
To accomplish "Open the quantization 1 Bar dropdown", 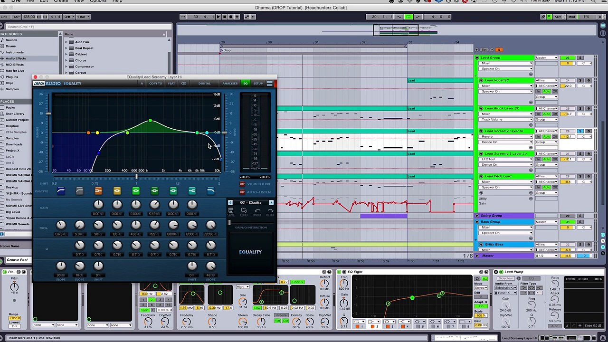I will click(x=82, y=17).
